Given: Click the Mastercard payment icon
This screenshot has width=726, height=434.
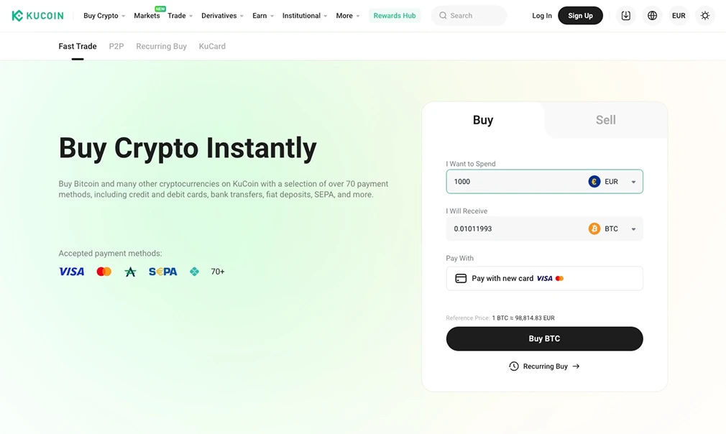Looking at the screenshot, I should click(x=104, y=271).
